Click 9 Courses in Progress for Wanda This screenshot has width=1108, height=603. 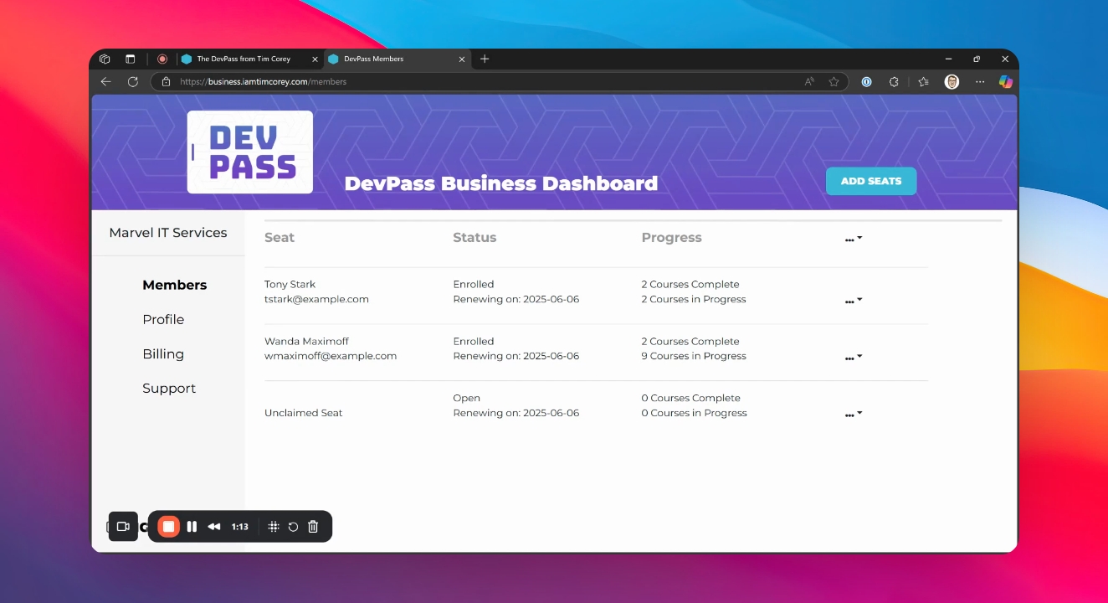pyautogui.click(x=694, y=356)
